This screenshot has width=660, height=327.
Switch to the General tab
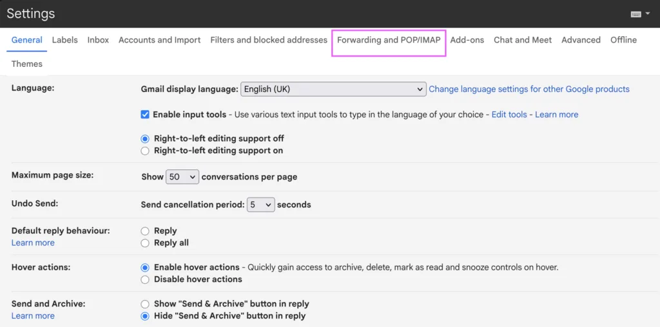coord(27,40)
